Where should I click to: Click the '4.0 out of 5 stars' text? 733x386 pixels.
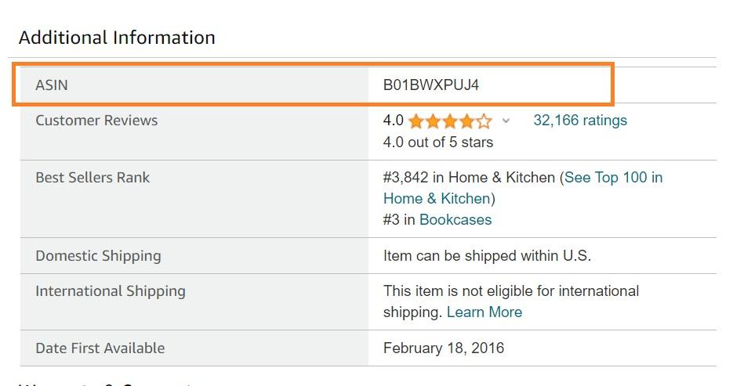coord(438,142)
